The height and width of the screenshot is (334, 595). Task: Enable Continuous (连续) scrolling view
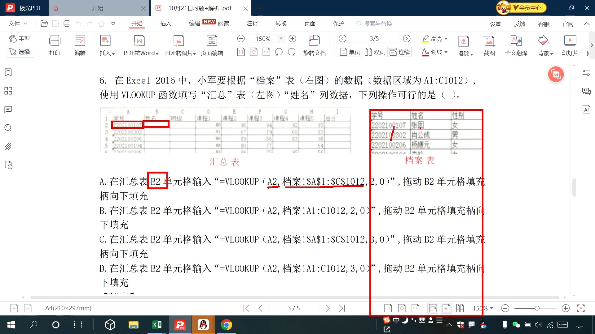tap(400, 52)
